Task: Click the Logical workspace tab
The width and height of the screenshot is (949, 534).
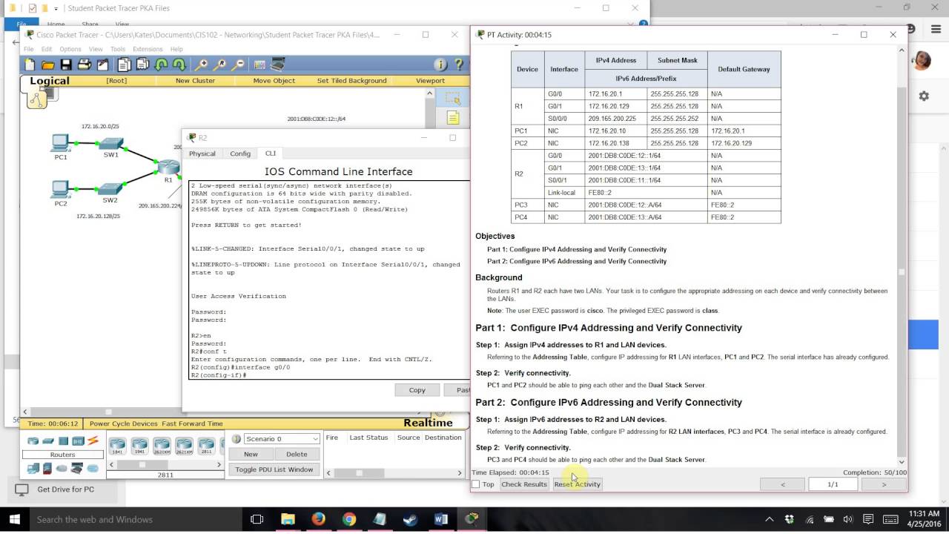Action: [50, 81]
